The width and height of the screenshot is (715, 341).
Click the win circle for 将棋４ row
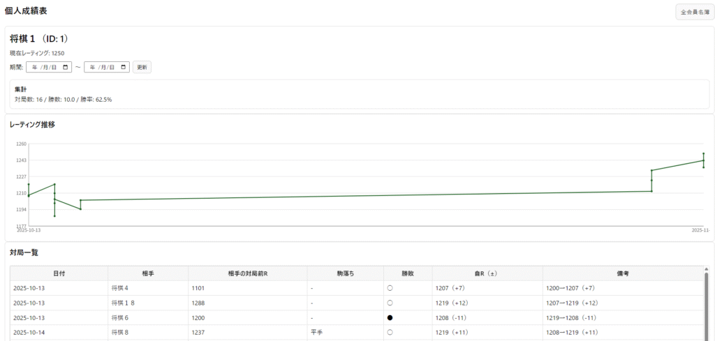tap(390, 288)
